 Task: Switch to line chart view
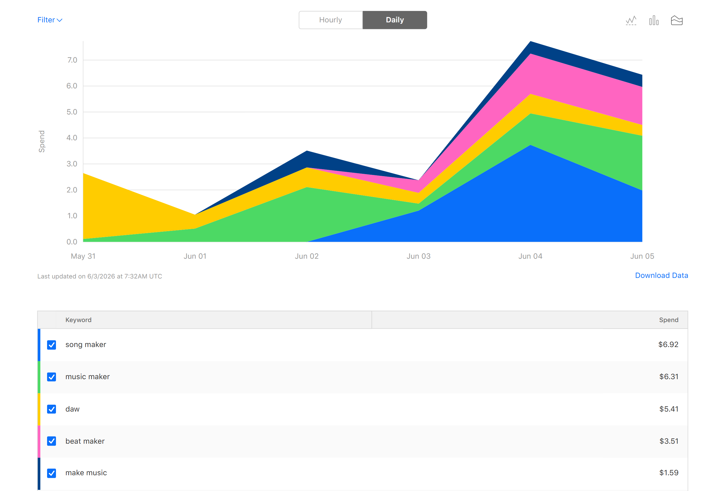pyautogui.click(x=631, y=20)
